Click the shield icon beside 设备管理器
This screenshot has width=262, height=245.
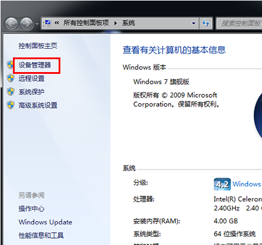[10, 65]
